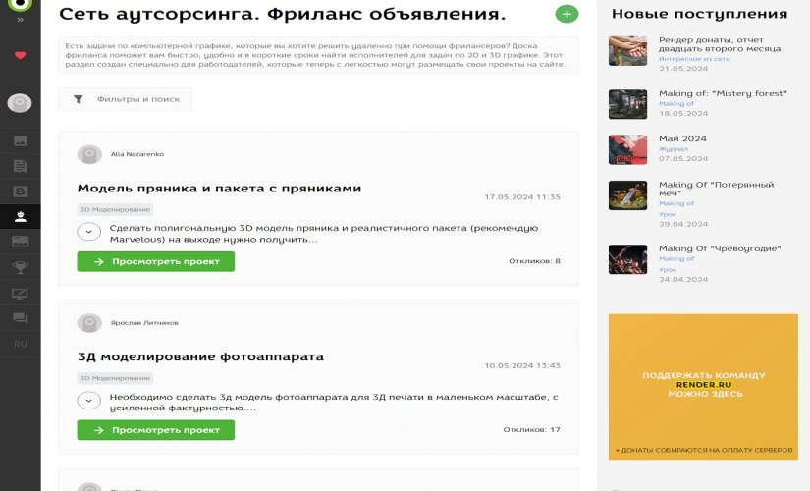Viewport: 810px width, 491px height.
Task: Click Урок category under Чревоугодие
Action: pos(668,270)
